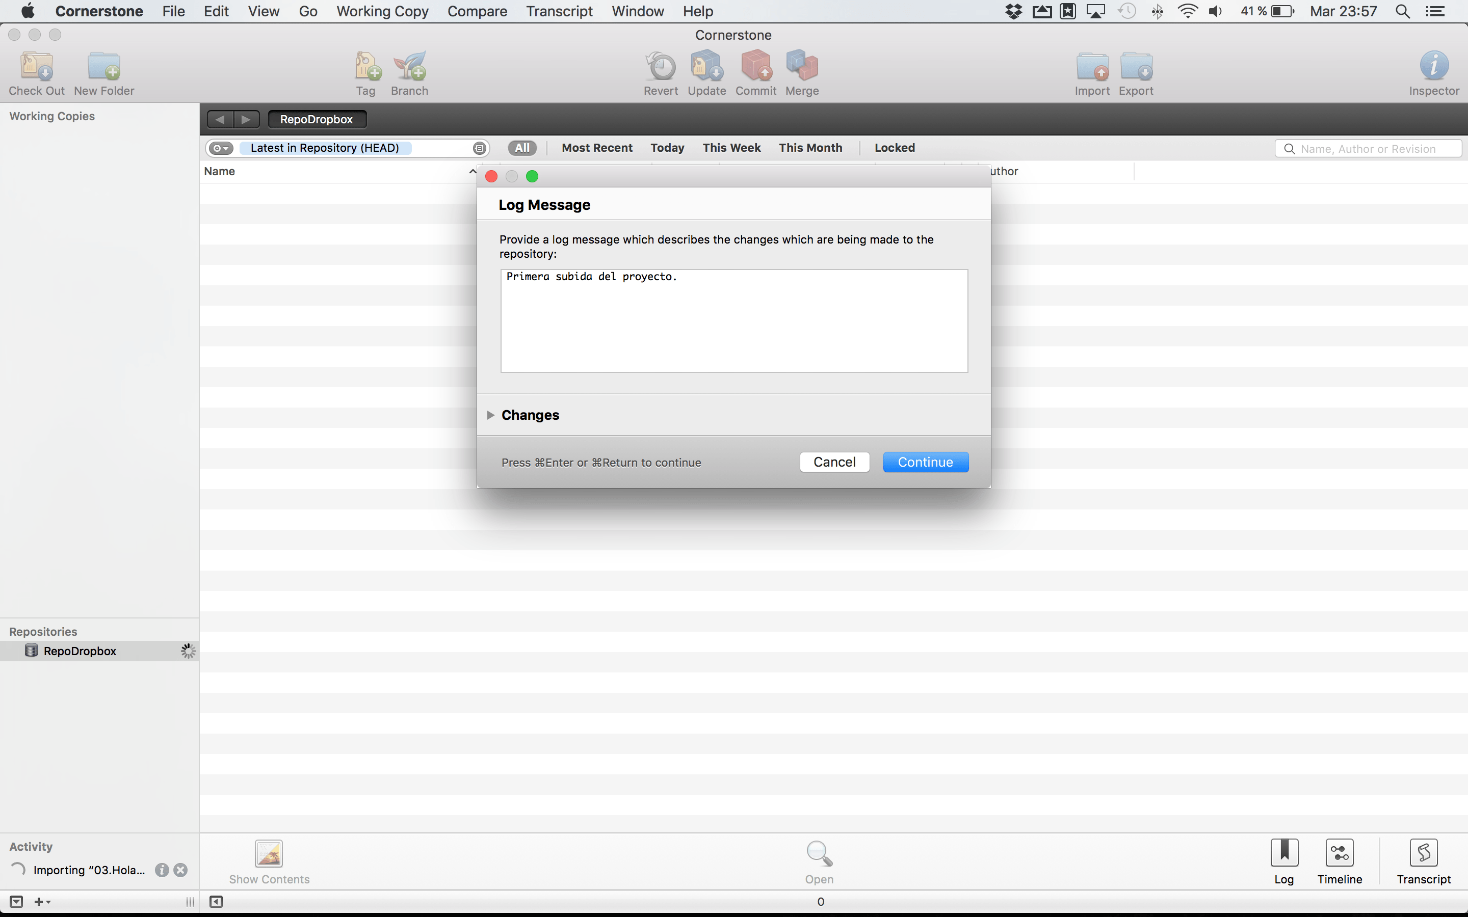Expand the Changes disclosure triangle
Screen dimensions: 1468x917
pos(491,415)
